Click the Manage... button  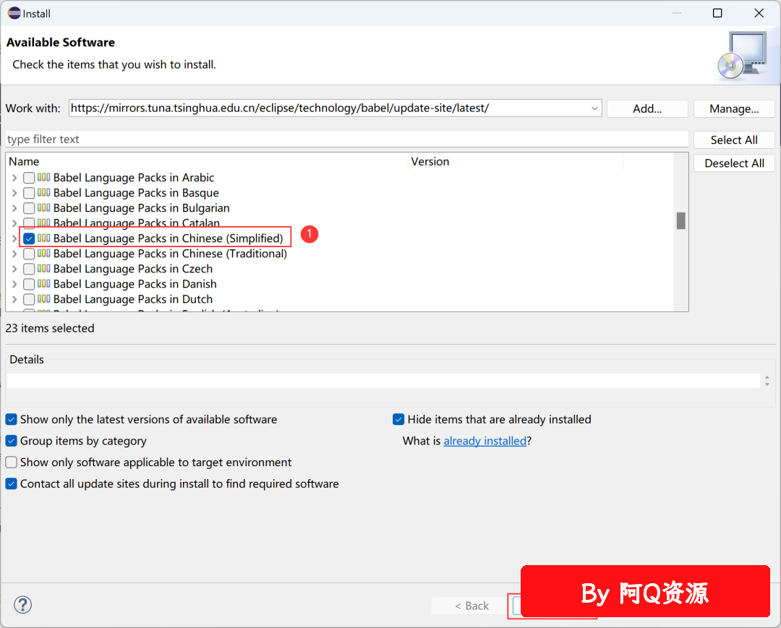[x=734, y=108]
